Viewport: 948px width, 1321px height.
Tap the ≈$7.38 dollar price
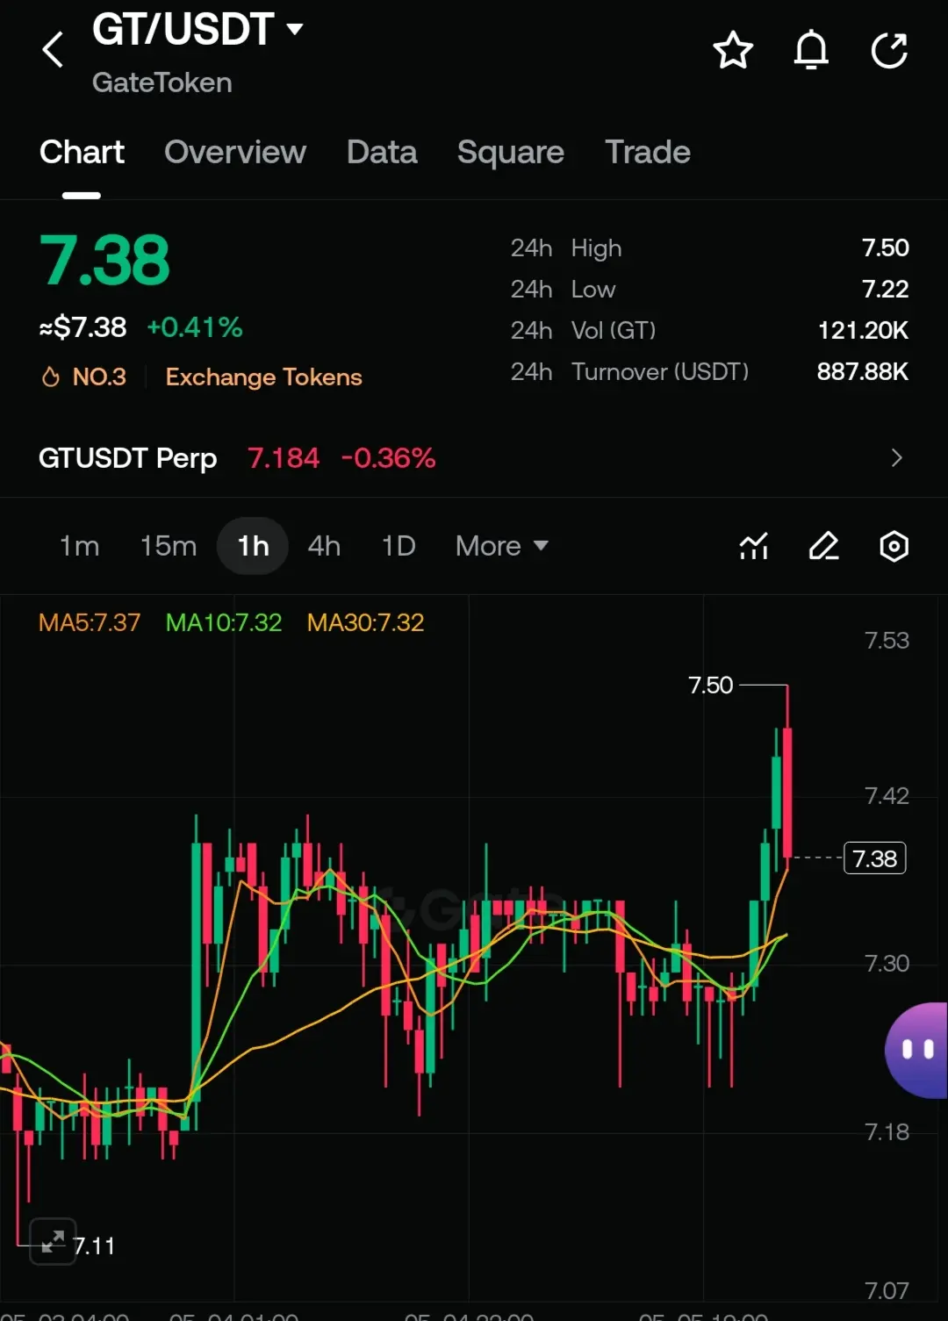point(83,327)
